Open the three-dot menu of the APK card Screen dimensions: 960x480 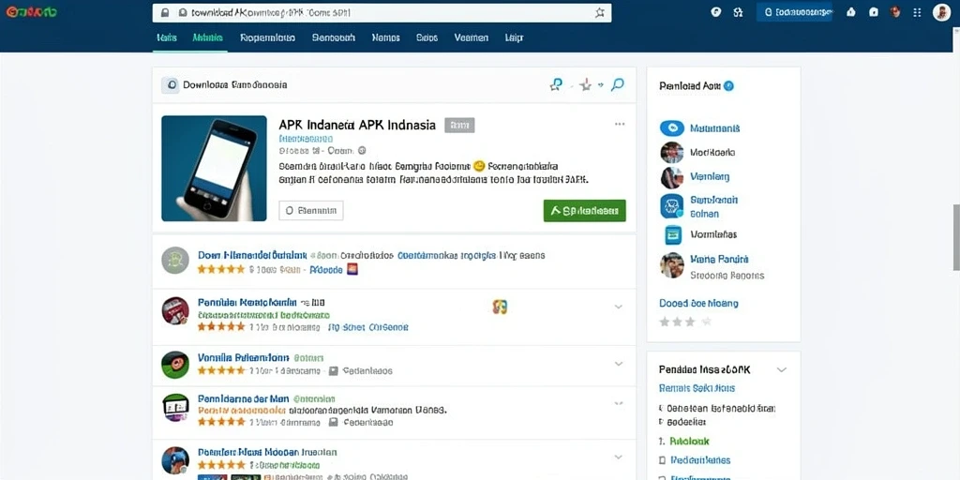pyautogui.click(x=620, y=124)
